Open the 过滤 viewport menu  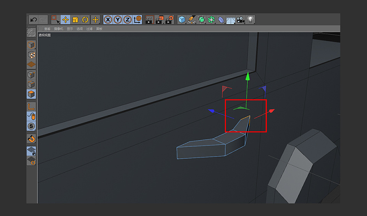[x=89, y=29]
